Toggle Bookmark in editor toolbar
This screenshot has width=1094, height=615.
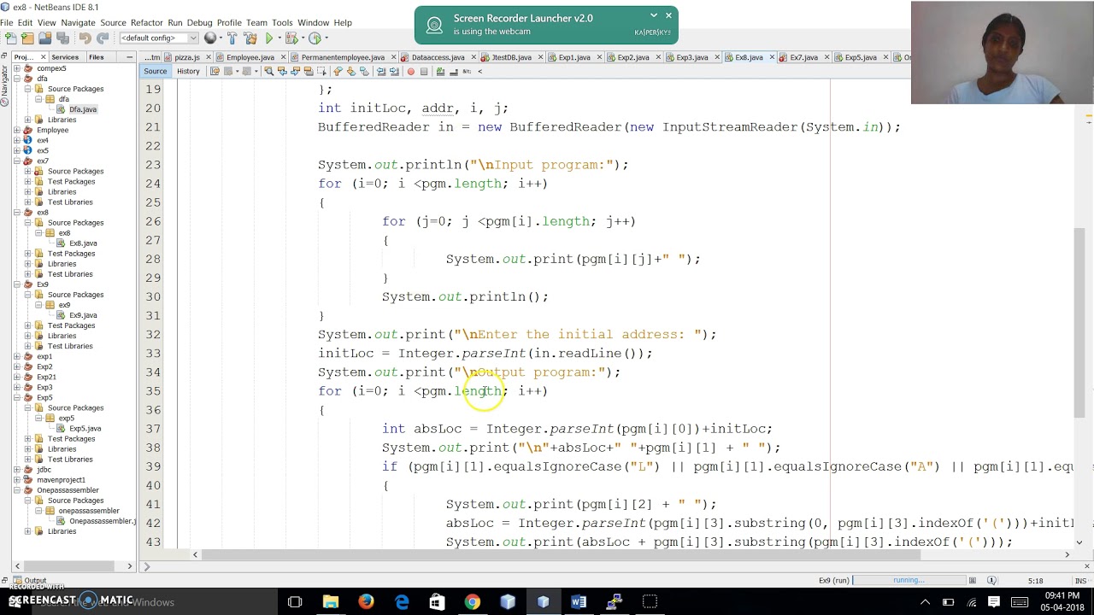[x=364, y=71]
